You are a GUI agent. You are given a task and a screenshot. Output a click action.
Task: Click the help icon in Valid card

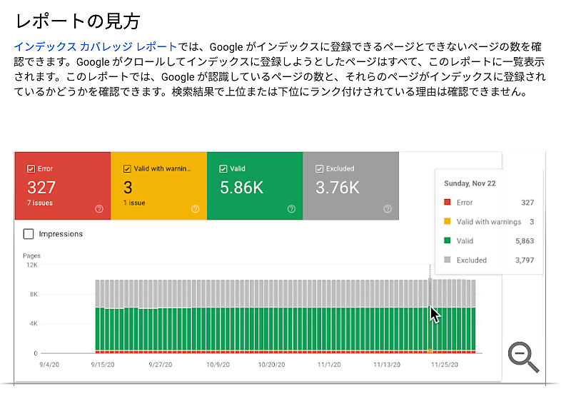[x=291, y=209]
